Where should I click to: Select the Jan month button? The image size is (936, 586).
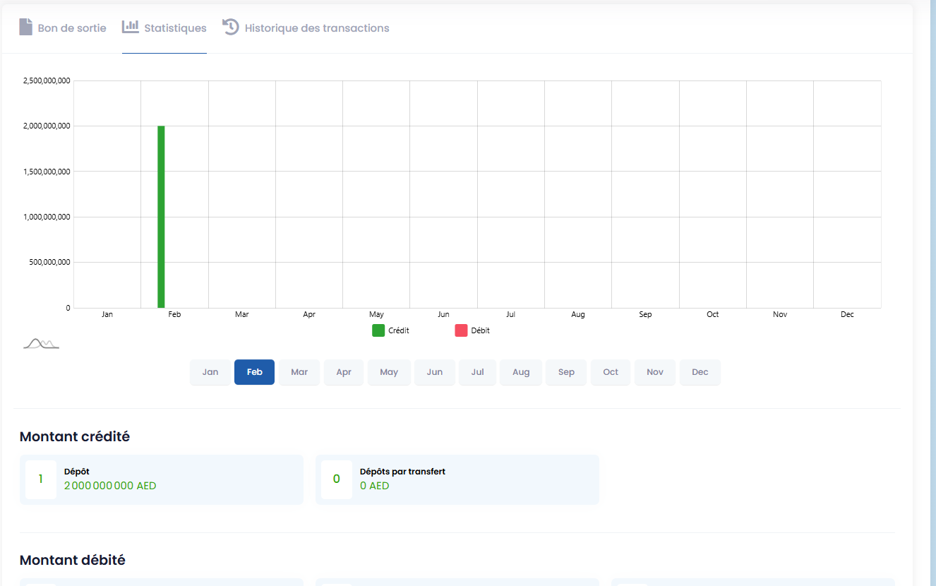pyautogui.click(x=210, y=372)
